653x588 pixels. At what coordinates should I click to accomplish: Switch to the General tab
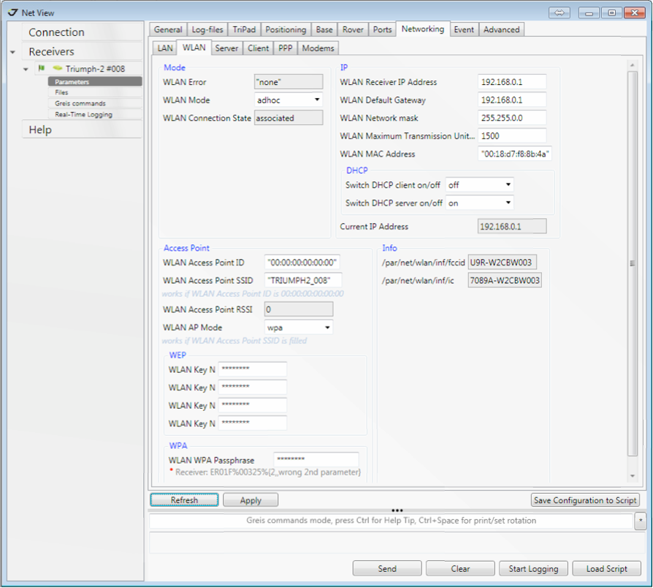pyautogui.click(x=168, y=29)
